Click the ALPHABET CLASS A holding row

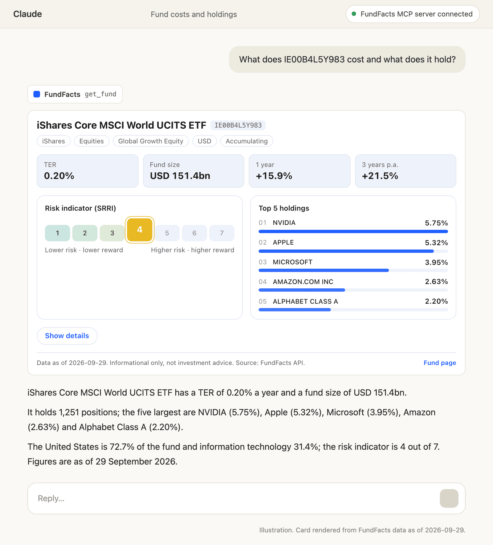pyautogui.click(x=353, y=305)
